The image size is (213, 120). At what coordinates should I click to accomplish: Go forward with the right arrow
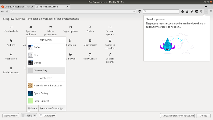point(7,11)
